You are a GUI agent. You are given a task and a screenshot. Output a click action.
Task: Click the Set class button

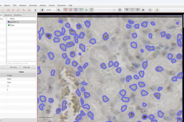pos(13,67)
